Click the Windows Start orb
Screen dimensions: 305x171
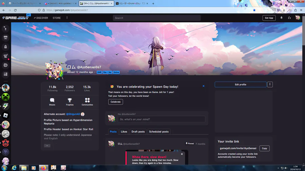[4, 168]
